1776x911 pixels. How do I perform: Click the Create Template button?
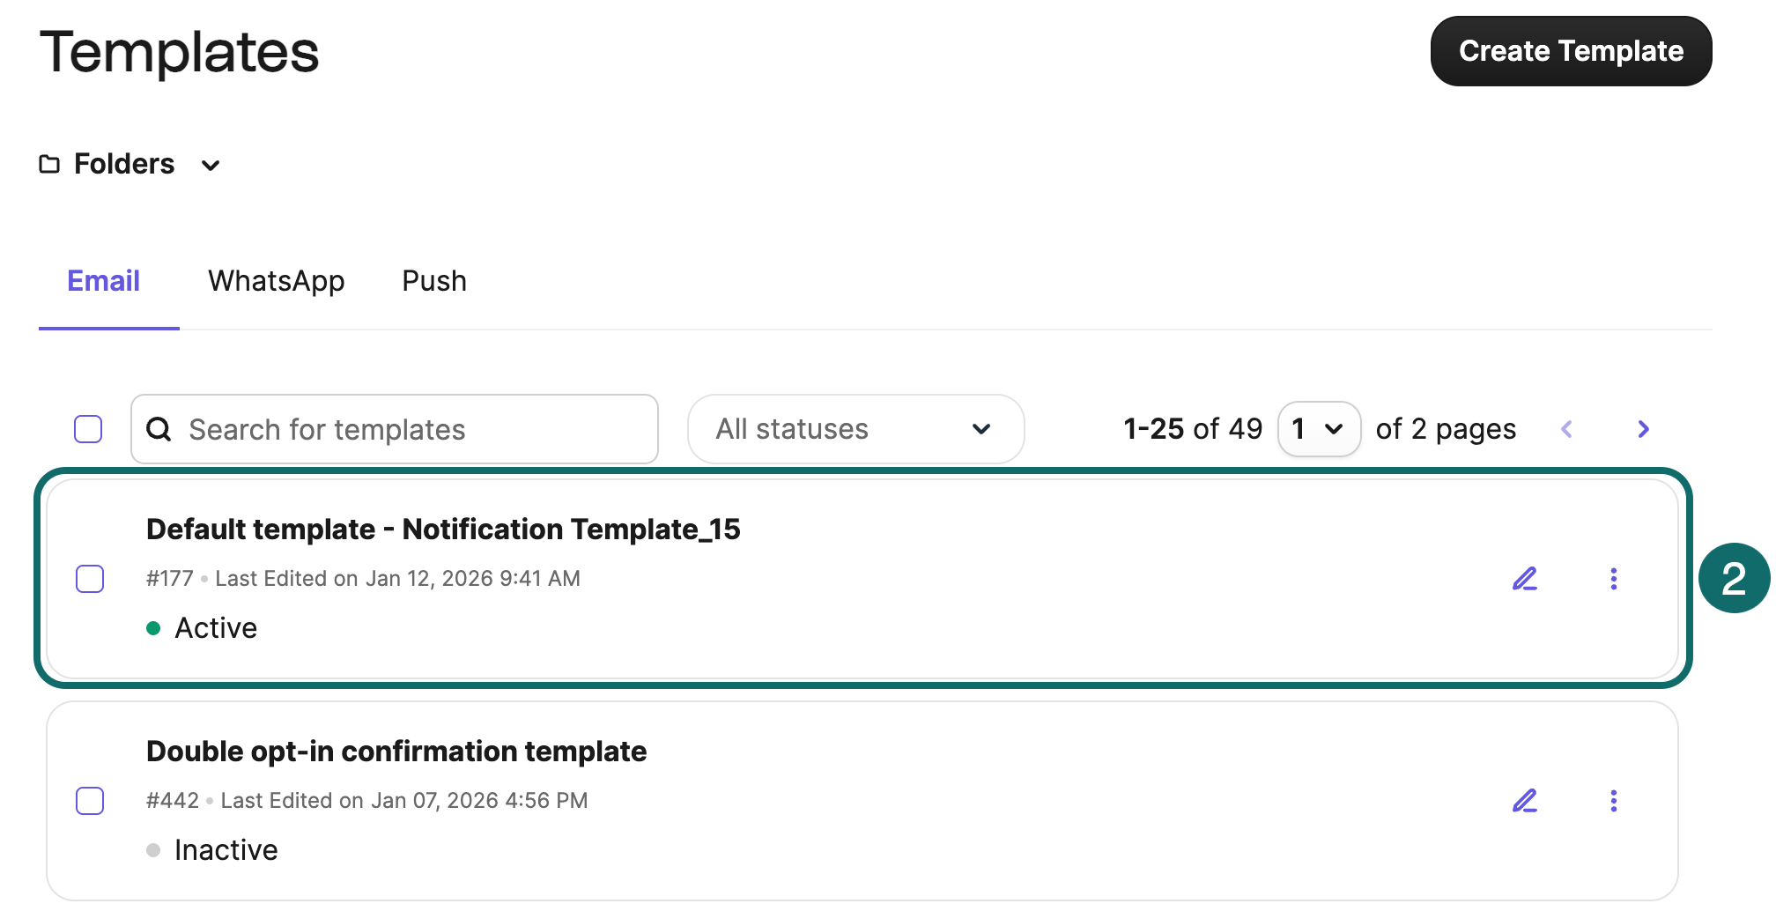pos(1570,51)
